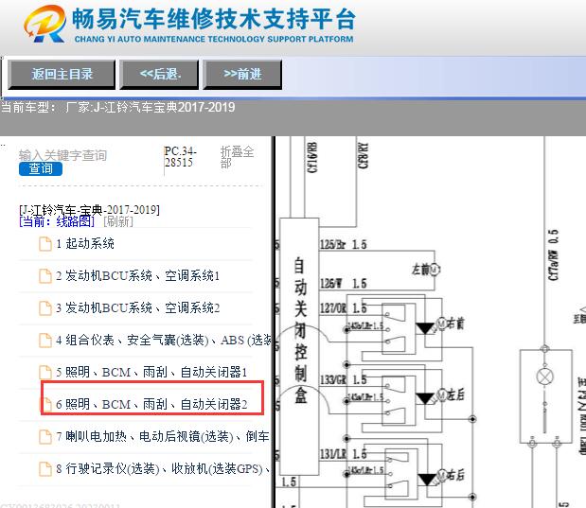Screen dimensions: 586x508
Task: Click the 右后 motor symbol in diagram
Action: [x=442, y=474]
